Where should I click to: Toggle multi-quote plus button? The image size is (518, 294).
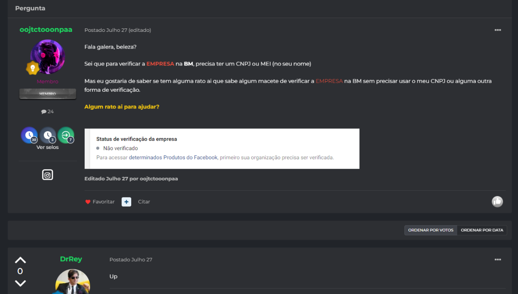[126, 201]
